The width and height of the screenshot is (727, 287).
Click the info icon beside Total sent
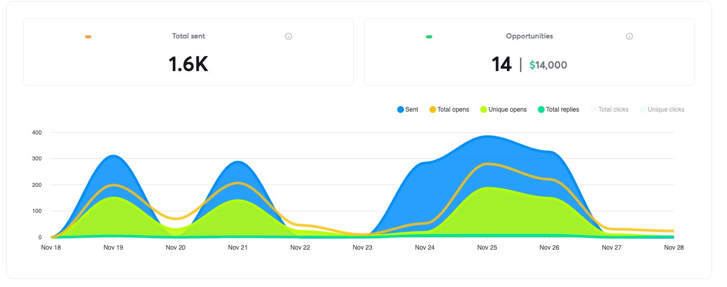289,36
